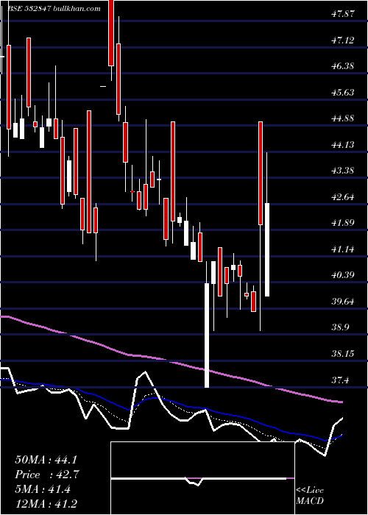Screen dimensions: 368x515
Task: Click the 39.64 price axis label
Action: coord(343,301)
